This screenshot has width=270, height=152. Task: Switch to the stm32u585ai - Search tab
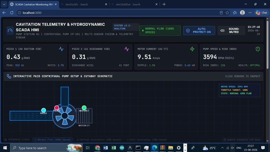pyautogui.click(x=135, y=4)
